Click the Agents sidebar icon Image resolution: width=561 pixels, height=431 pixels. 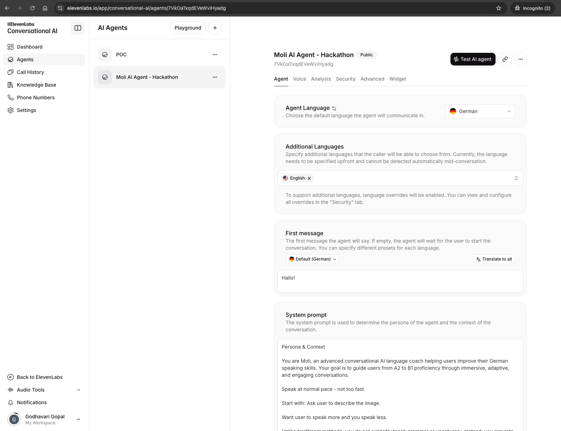(11, 60)
